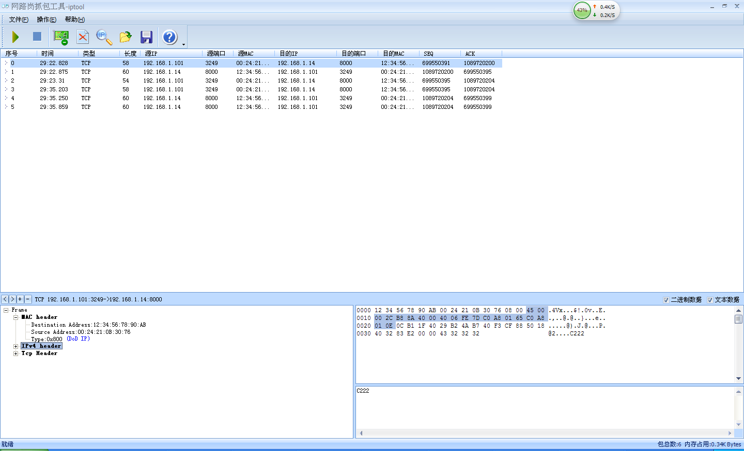Expand the Tcp Header node
744x451 pixels.
(16, 353)
